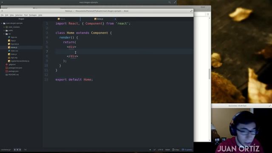This screenshot has height=153, width=272.
Task: Open index.css from the tree
Action: click(14, 51)
